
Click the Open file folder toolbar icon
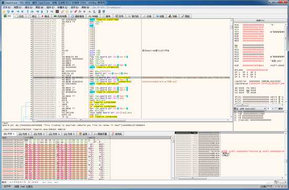[4, 12]
